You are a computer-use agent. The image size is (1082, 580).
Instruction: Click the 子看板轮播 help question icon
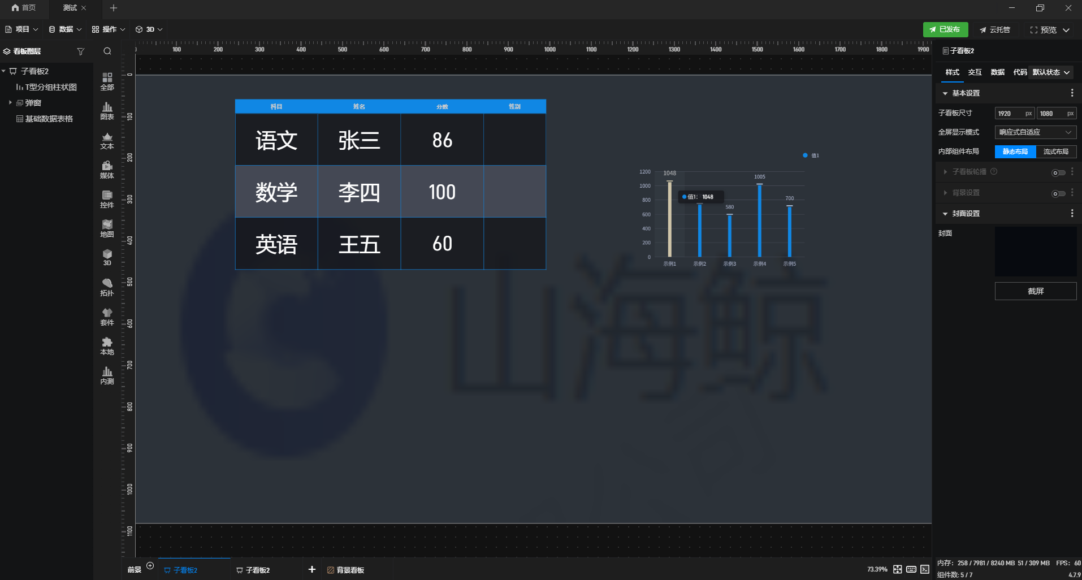pos(994,171)
